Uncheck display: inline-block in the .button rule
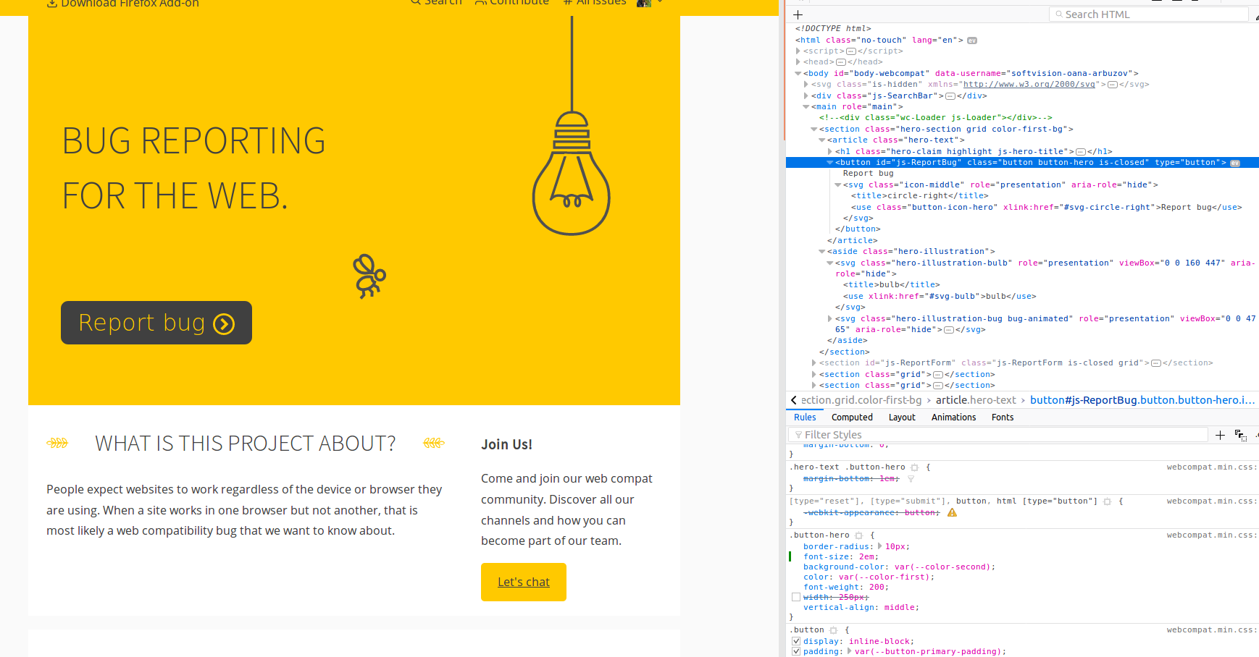 796,641
